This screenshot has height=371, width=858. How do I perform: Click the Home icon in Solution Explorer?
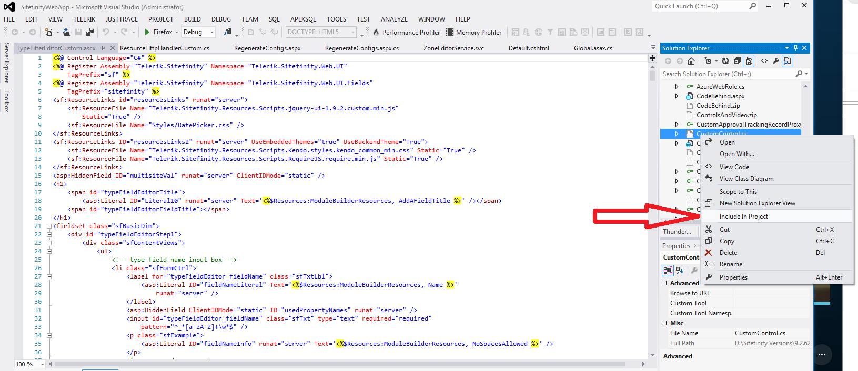(691, 61)
